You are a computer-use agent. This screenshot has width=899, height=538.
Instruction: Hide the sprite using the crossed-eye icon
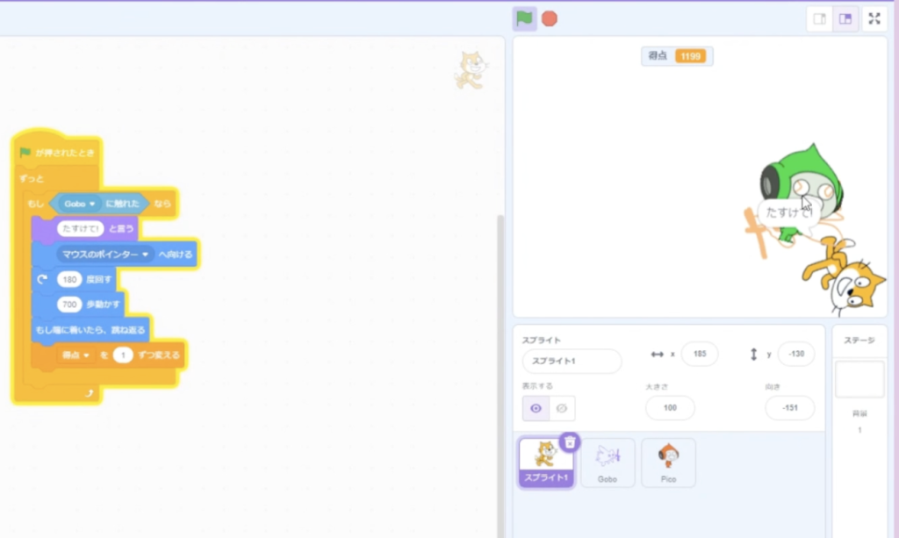[562, 408]
